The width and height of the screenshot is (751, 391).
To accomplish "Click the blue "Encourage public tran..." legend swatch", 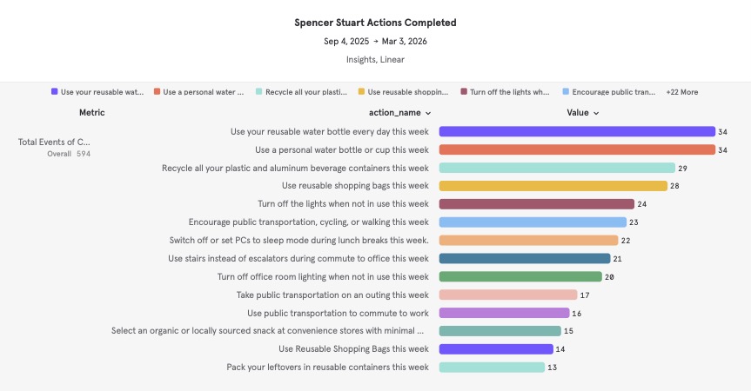I will tap(567, 92).
